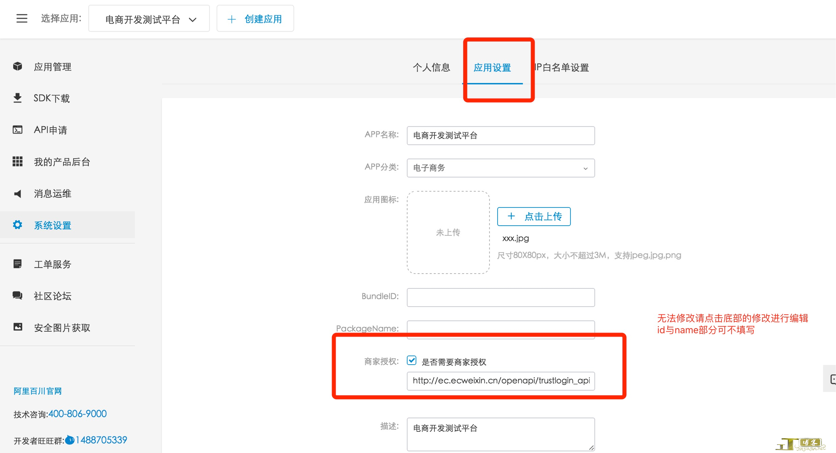Click the API申请 terminal icon

click(18, 130)
